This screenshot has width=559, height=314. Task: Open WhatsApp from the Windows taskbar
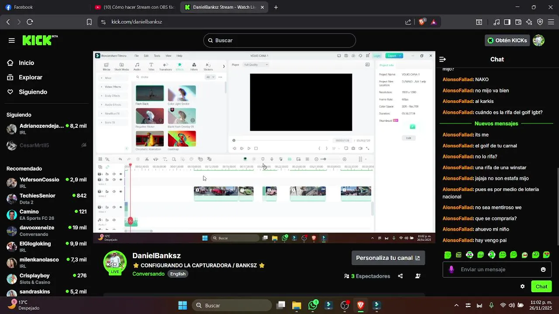click(313, 305)
